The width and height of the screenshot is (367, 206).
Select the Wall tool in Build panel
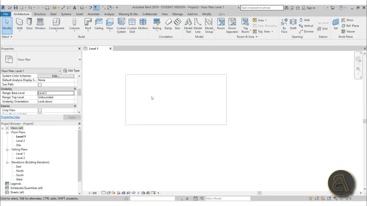(19, 24)
